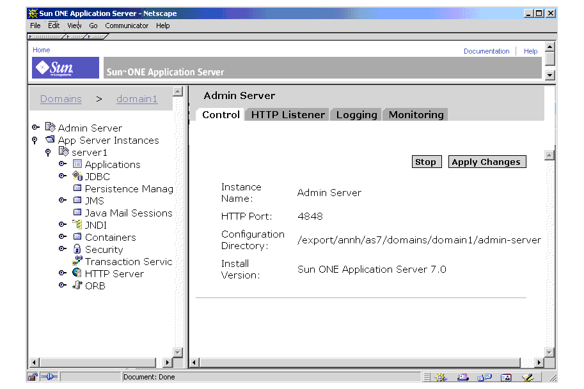Open Newsgroups from the component bar icon
Viewport: 584px width, 389px height.
[485, 378]
